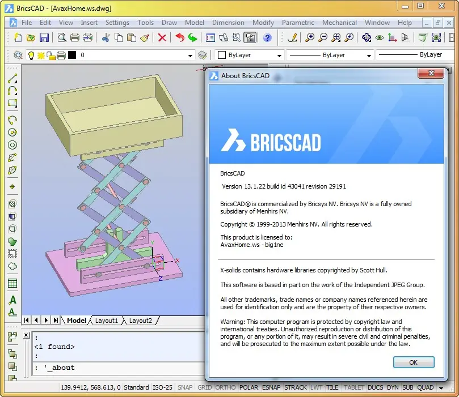Open the status bar options arrow after QUAD
The image size is (459, 397).
[x=441, y=388]
